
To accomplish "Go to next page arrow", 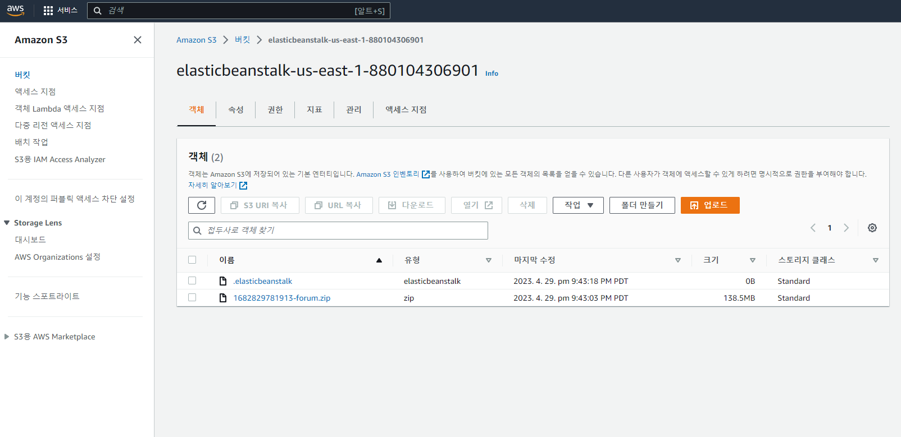I will (x=847, y=228).
